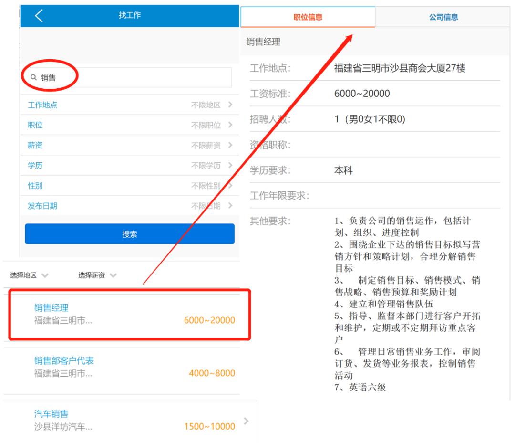The height and width of the screenshot is (443, 515).
Task: Expand the 选择薪资 dropdown
Action: (x=93, y=275)
